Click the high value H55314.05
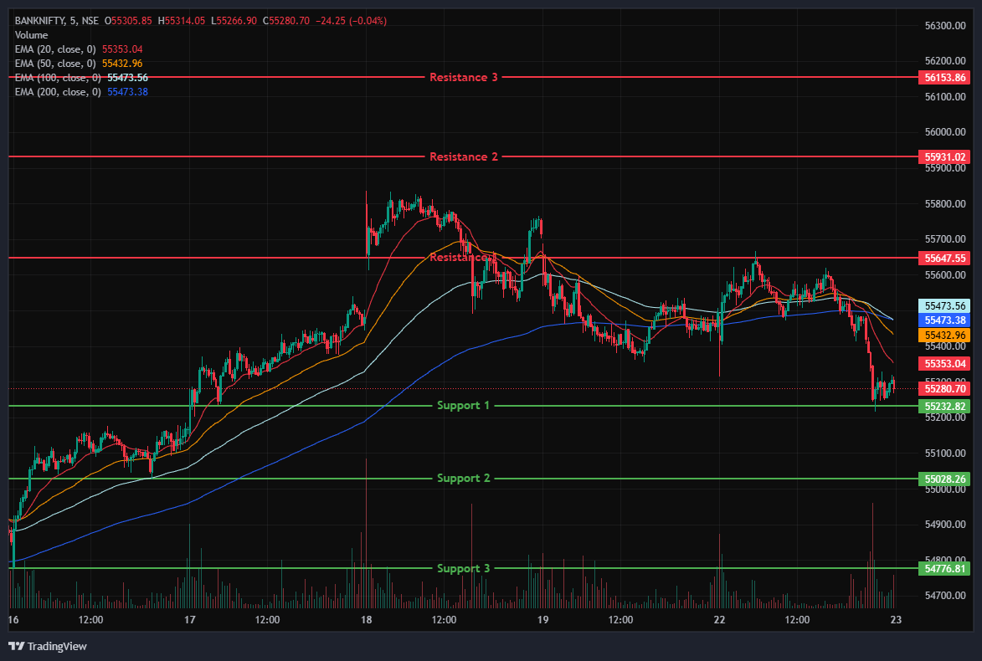The height and width of the screenshot is (661, 982). [182, 21]
